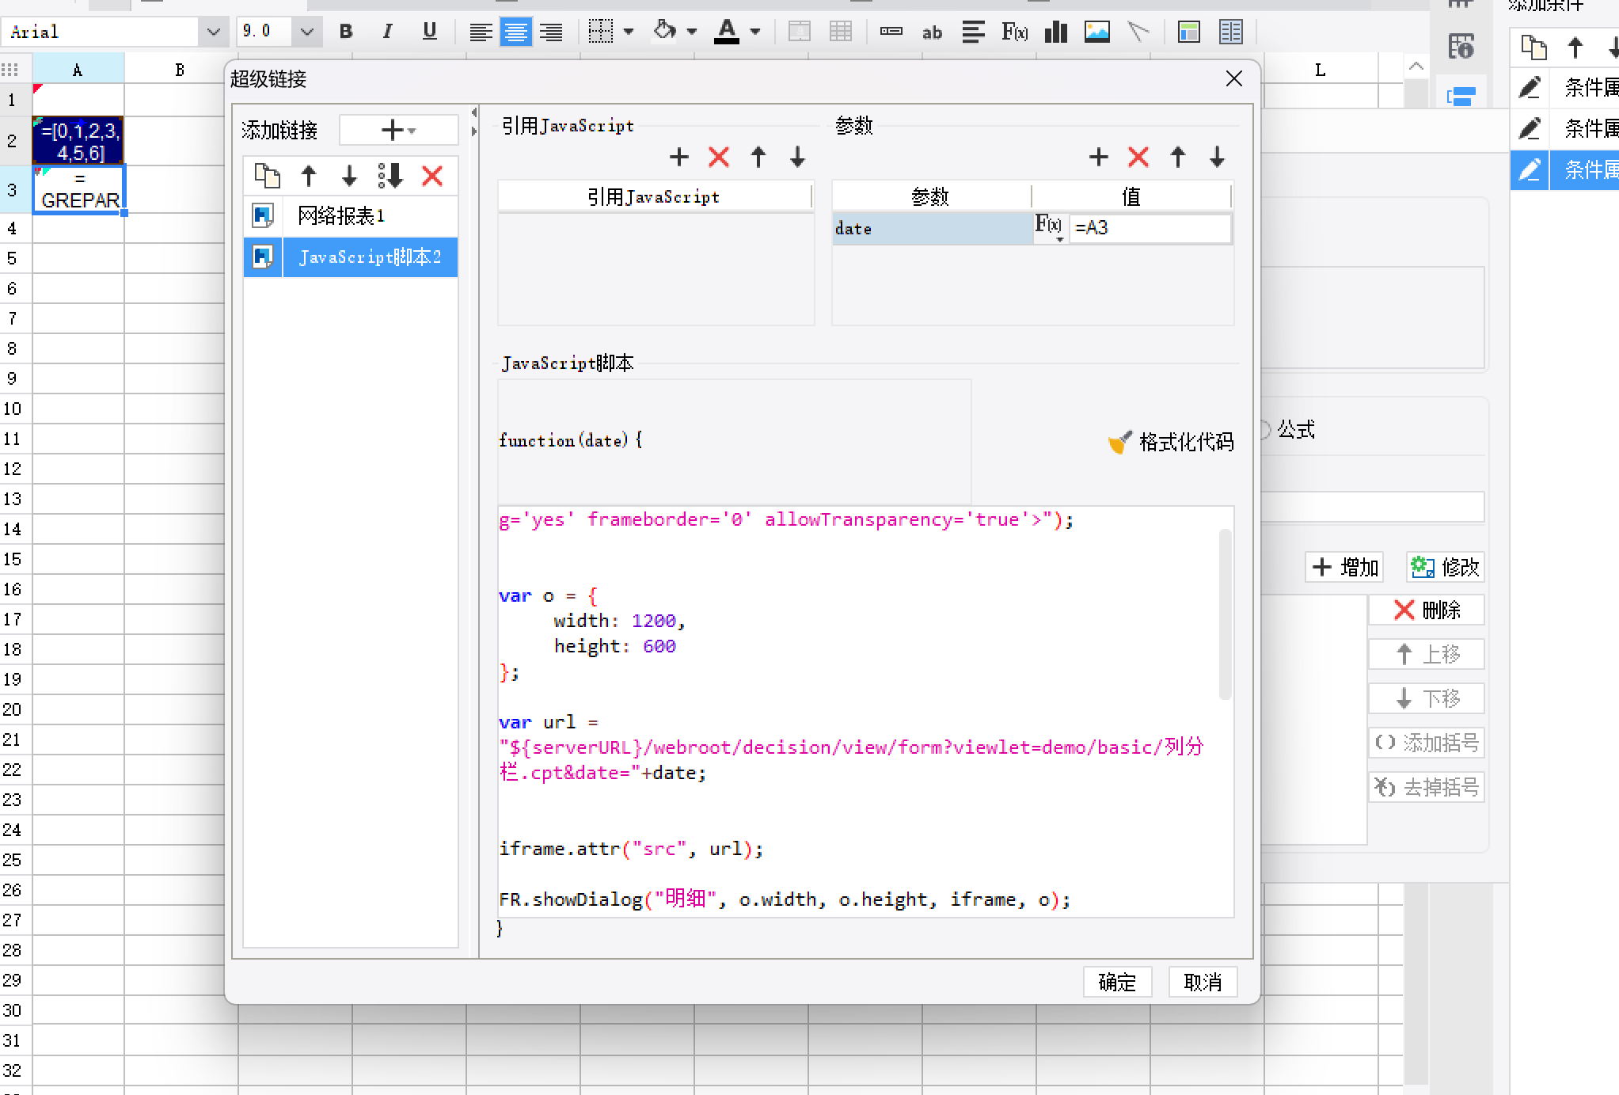The image size is (1619, 1095).
Task: Insert formula with the F(x) toolbar icon
Action: [x=1015, y=32]
